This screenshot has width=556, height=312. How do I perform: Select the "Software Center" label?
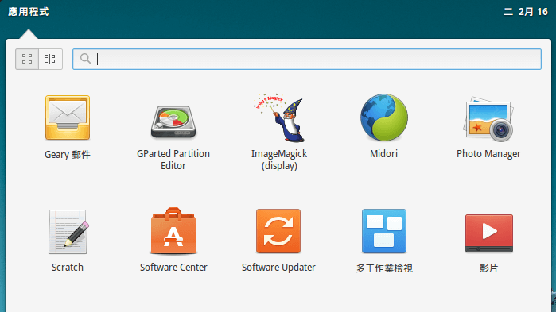point(173,268)
